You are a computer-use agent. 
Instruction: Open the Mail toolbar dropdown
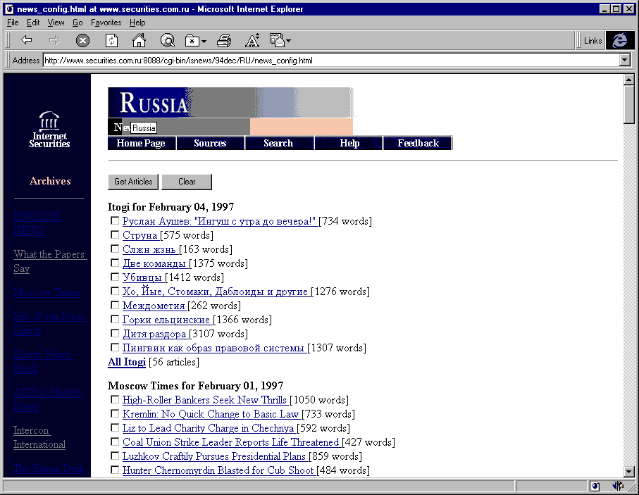tap(280, 41)
